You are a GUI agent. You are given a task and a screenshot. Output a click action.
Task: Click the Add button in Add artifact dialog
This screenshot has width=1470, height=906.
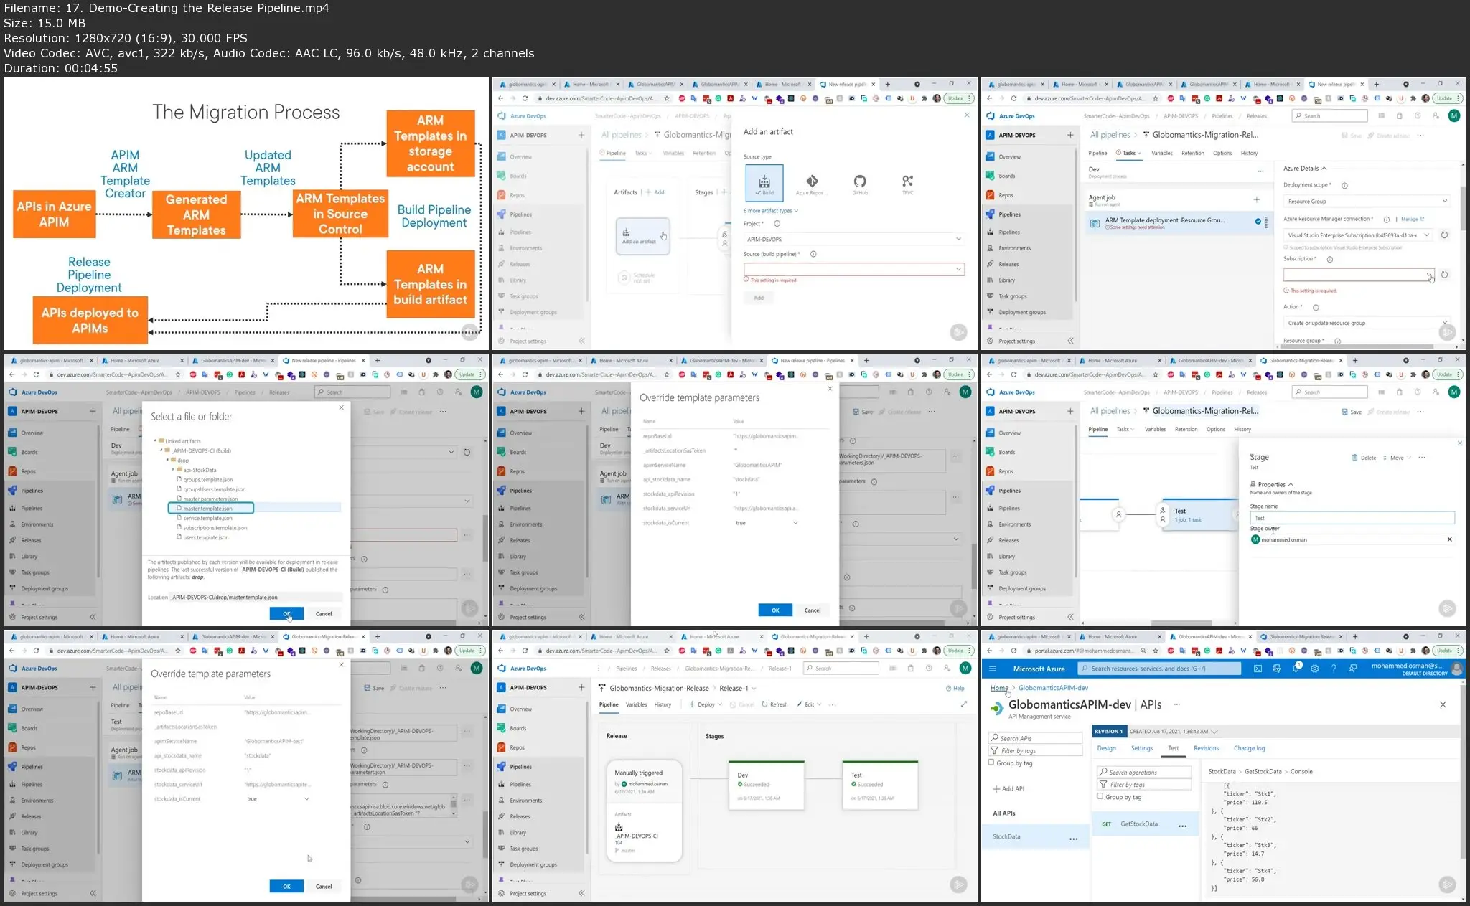[758, 297]
